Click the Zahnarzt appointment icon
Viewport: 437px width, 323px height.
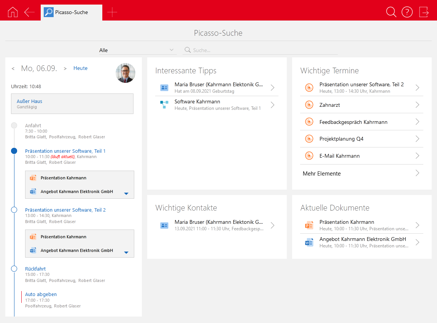(x=309, y=105)
